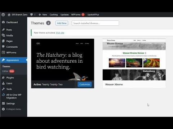
Task: Click the Posts pin icon
Action: pos(3,30)
